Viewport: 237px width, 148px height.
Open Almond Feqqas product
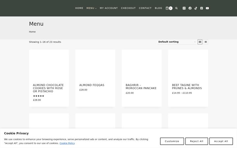92,85
